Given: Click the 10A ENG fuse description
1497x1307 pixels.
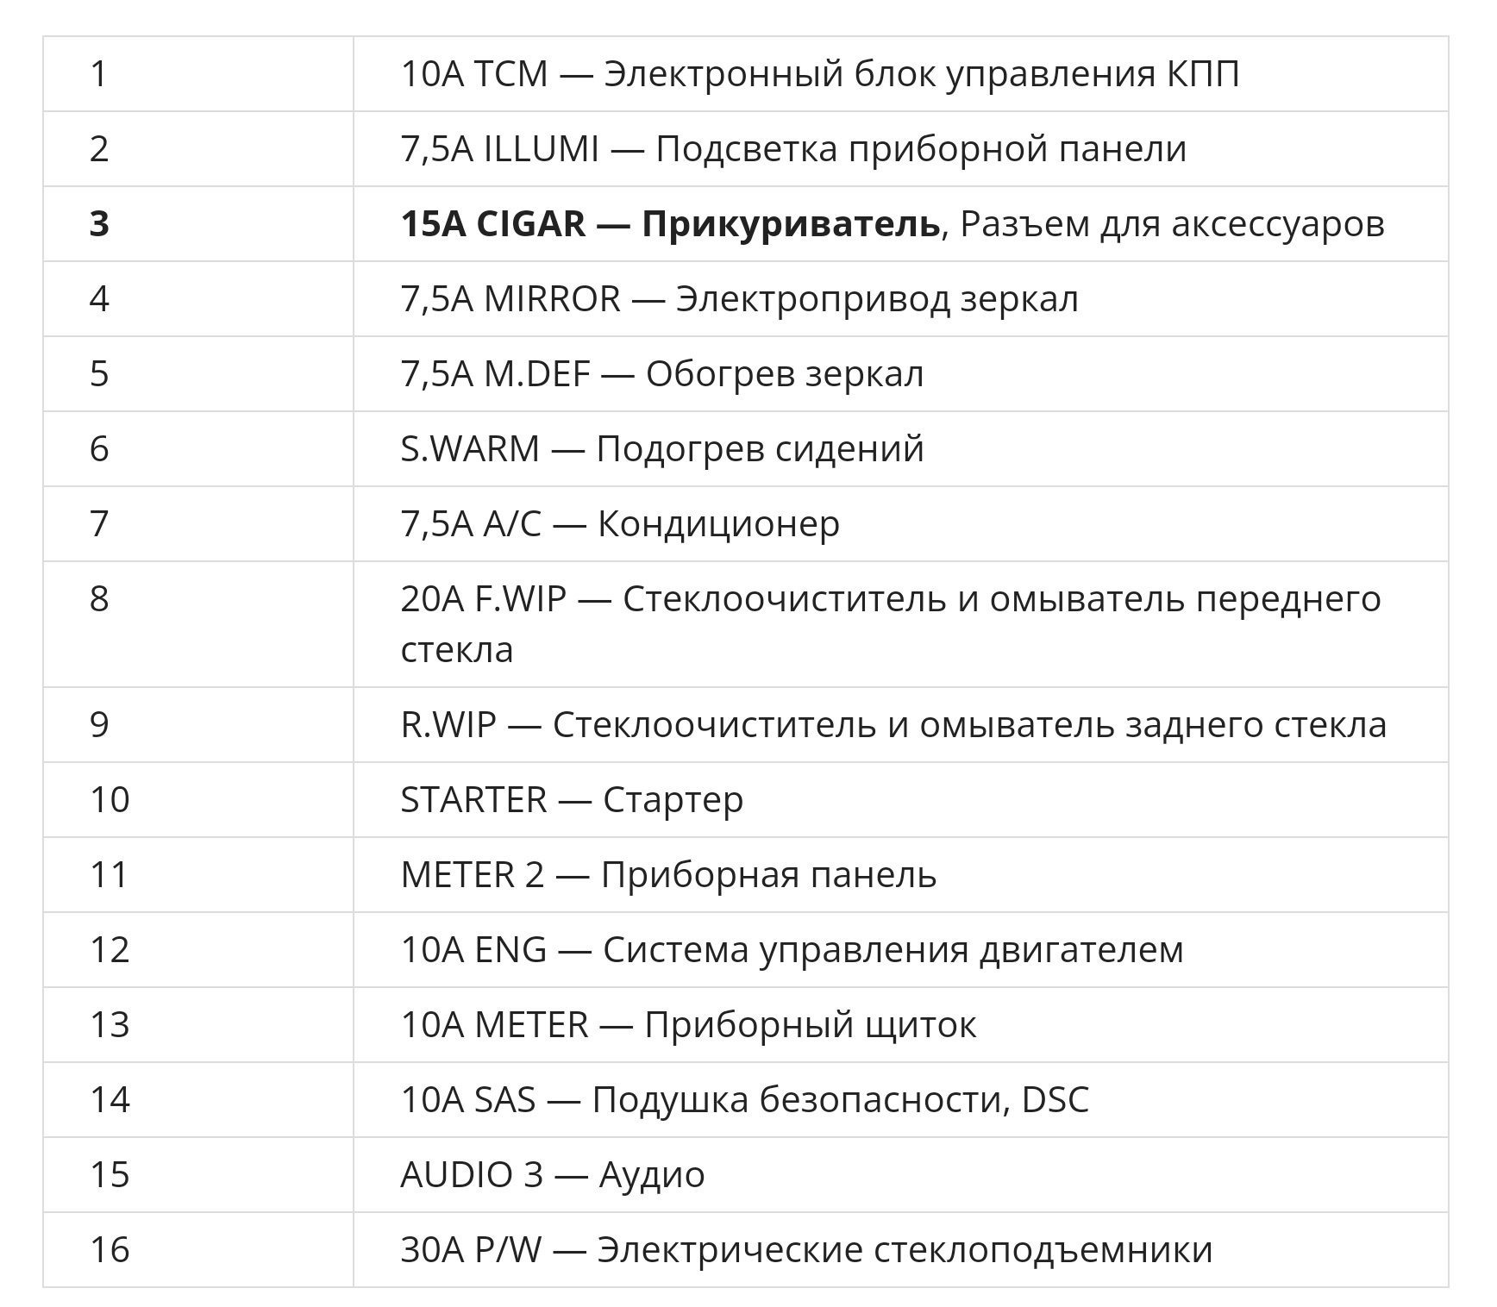Looking at the screenshot, I should 791,950.
